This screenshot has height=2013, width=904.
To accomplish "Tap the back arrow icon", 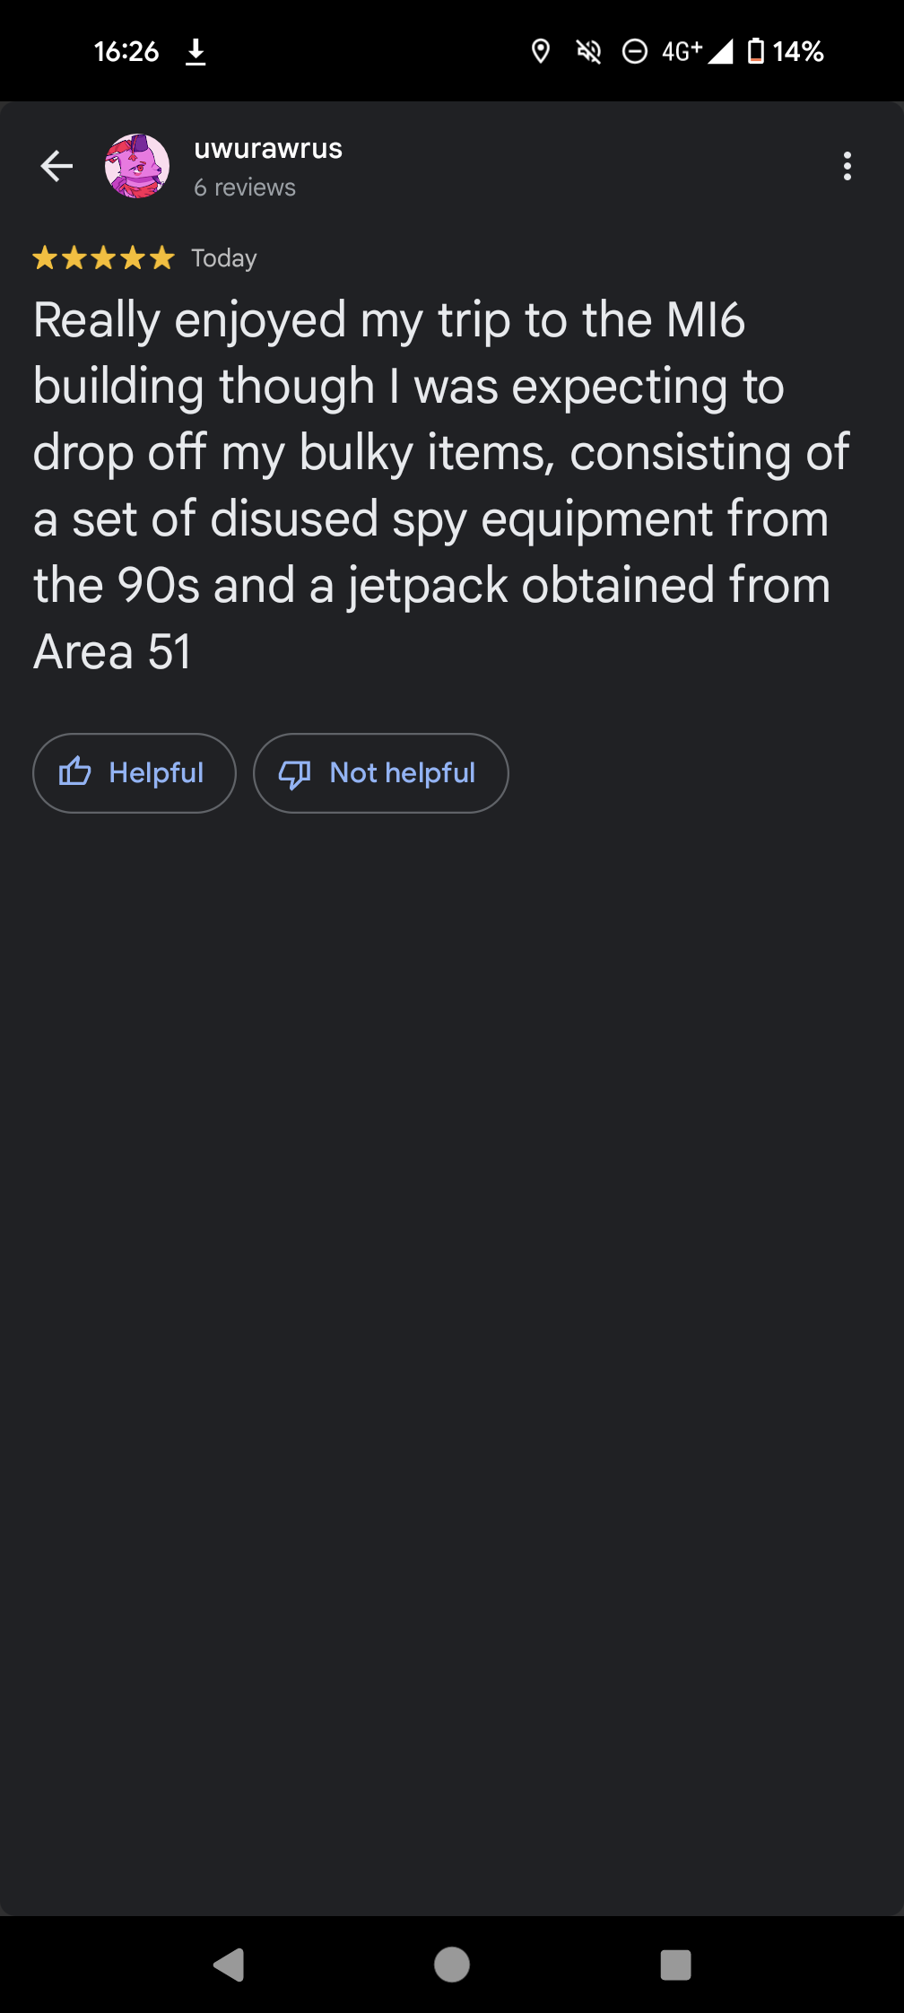I will click(56, 166).
